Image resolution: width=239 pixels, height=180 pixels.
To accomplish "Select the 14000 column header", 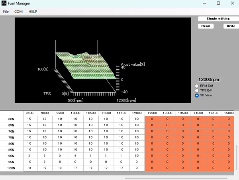I will (x=198, y=113).
